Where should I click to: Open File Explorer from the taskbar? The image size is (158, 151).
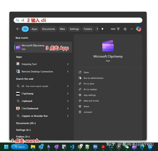(33, 147)
